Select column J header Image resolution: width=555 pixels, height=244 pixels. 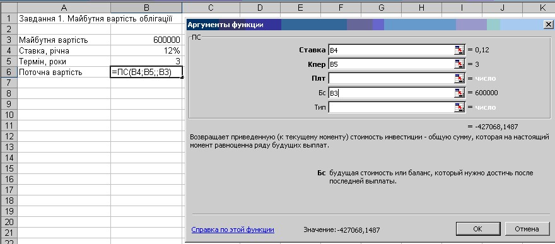(502, 8)
